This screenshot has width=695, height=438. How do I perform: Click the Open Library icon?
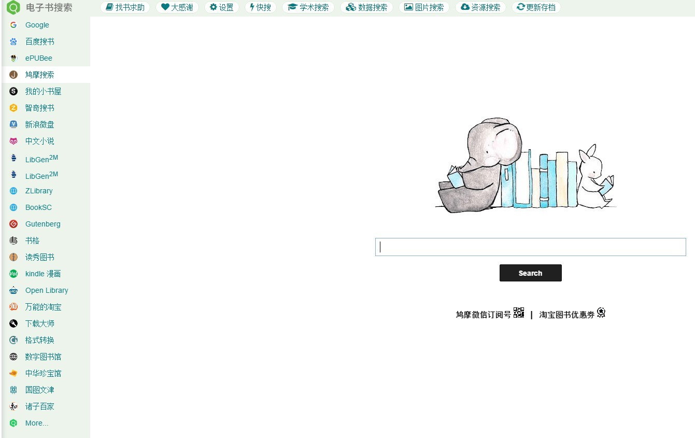(x=13, y=290)
